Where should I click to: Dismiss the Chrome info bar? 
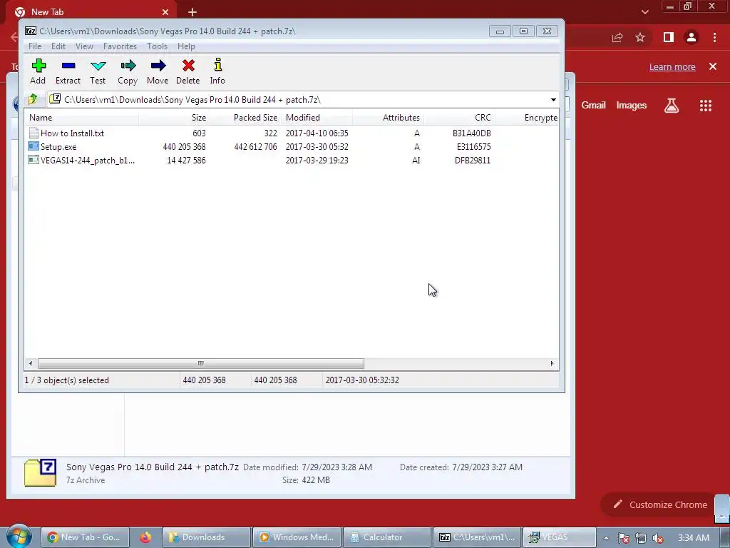pyautogui.click(x=713, y=66)
